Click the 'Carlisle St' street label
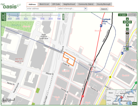 coord(65,90)
